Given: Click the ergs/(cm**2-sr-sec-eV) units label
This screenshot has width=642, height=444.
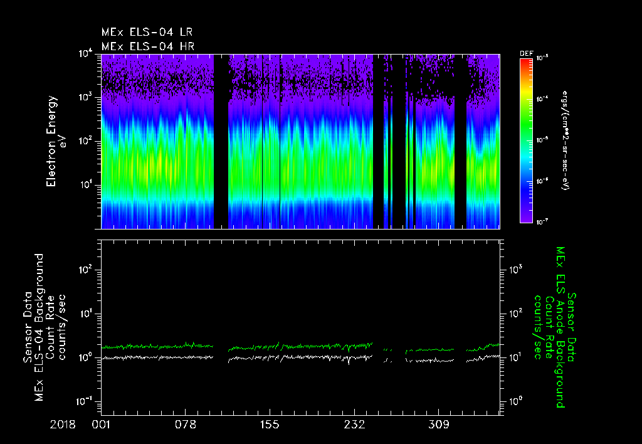Looking at the screenshot, I should tap(565, 140).
